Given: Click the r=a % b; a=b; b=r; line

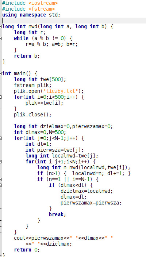Looking at the screenshot, I should pyautogui.click(x=52, y=44).
